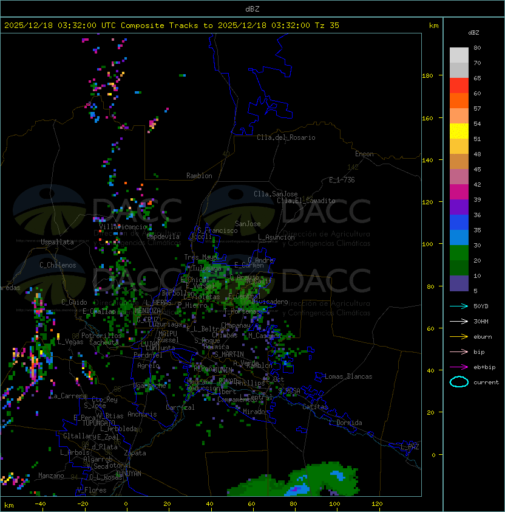The image size is (505, 512).
Task: Pick the light blue swatch below the 35 dBZ mark
Action: [x=459, y=237]
